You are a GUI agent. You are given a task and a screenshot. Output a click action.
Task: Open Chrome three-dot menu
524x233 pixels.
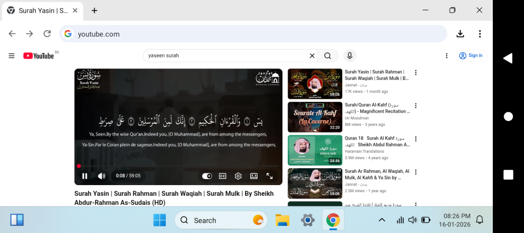tap(479, 34)
